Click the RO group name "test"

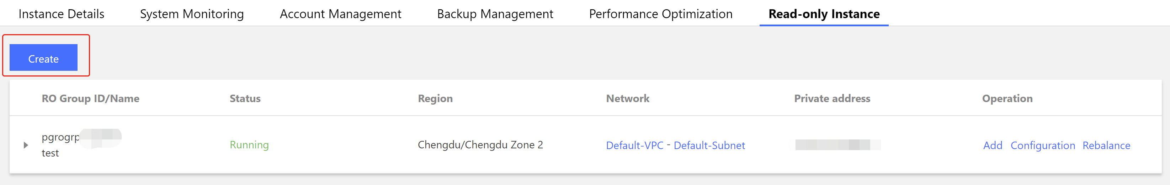click(50, 153)
